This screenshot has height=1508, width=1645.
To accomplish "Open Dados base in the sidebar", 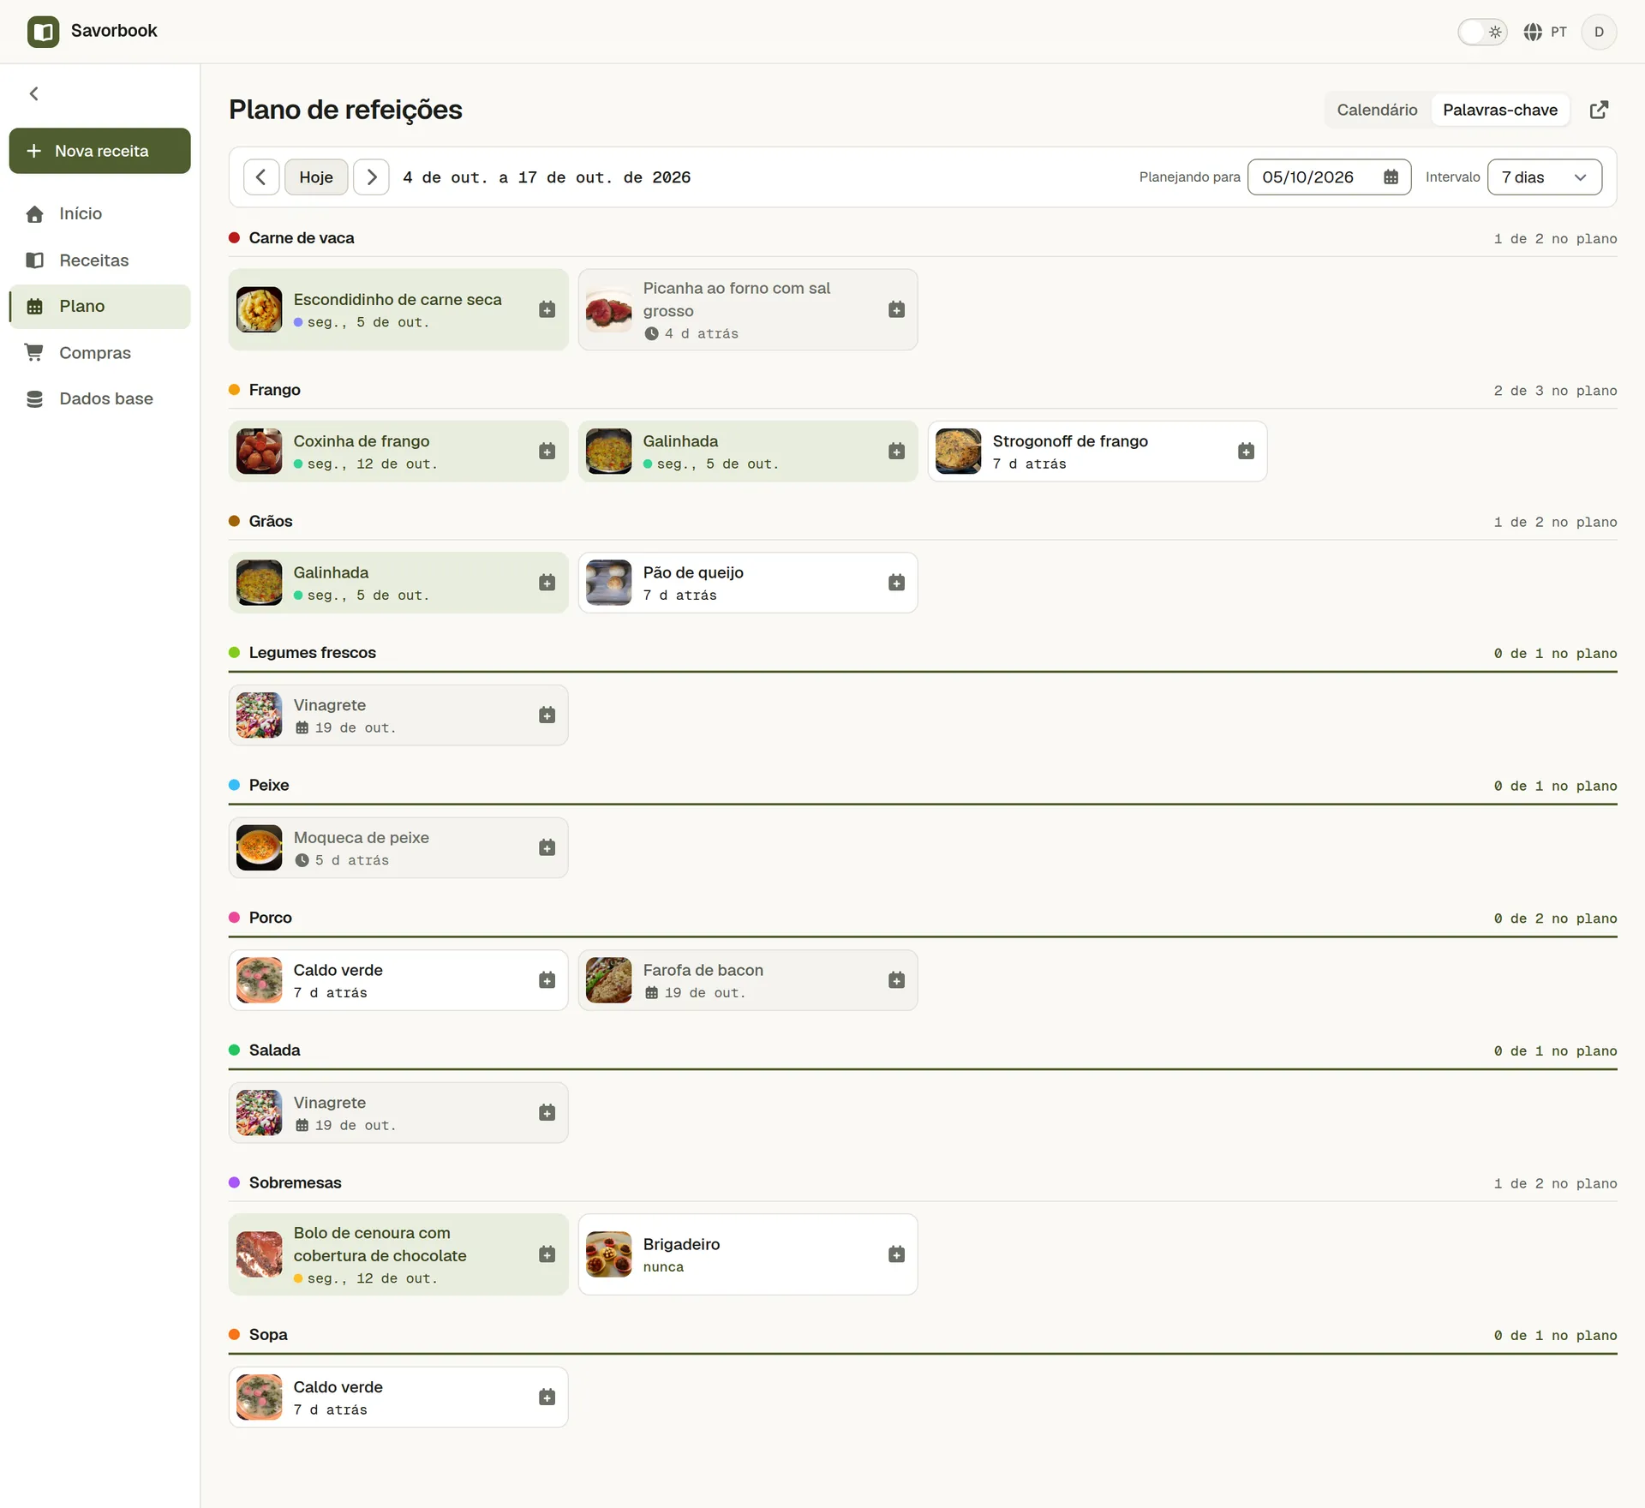I will 100,398.
